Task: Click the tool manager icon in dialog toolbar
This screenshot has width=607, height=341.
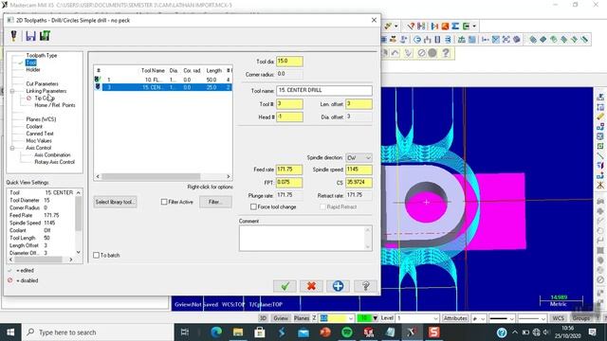Action: [x=14, y=36]
